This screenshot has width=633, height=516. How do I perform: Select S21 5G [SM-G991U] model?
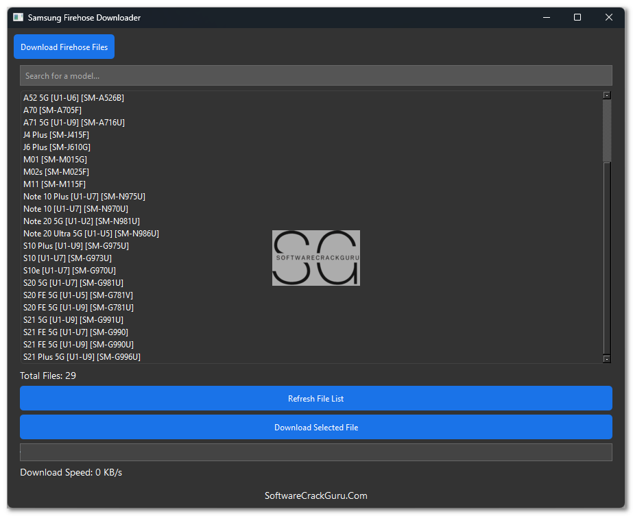[x=73, y=319]
